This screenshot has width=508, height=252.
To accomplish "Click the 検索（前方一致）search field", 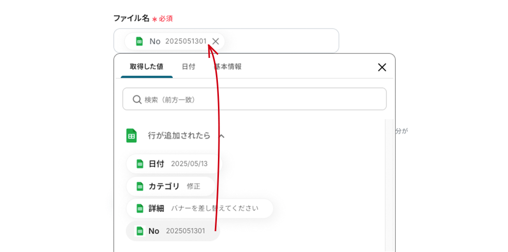I will 254,99.
